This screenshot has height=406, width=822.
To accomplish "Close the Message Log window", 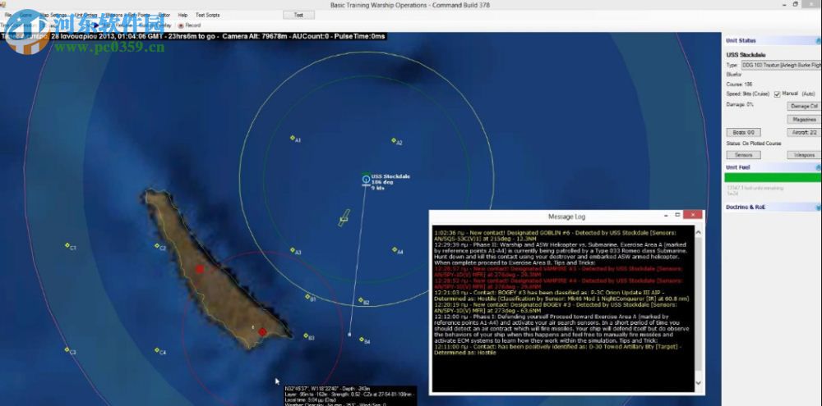I will pos(693,215).
